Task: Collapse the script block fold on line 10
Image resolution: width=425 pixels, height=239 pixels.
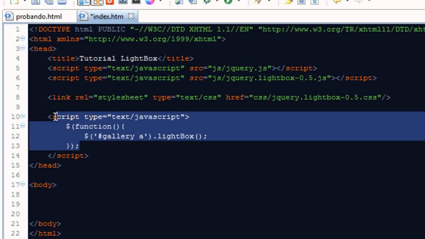Action: pyautogui.click(x=23, y=117)
